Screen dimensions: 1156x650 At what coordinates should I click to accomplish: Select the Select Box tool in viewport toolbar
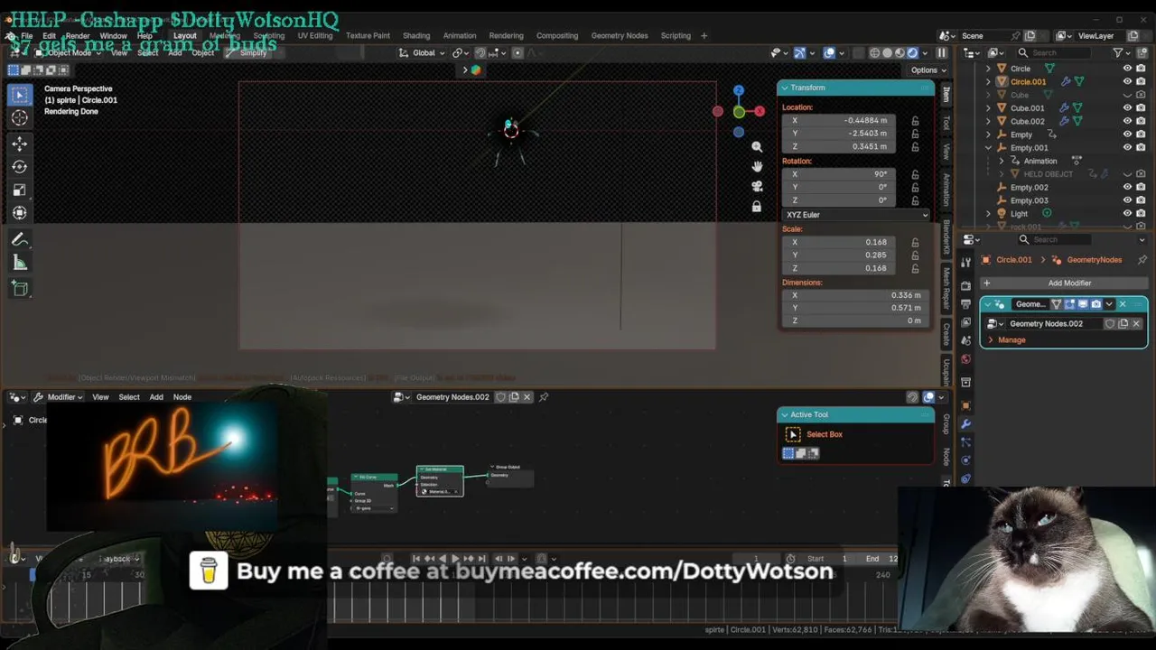(20, 95)
